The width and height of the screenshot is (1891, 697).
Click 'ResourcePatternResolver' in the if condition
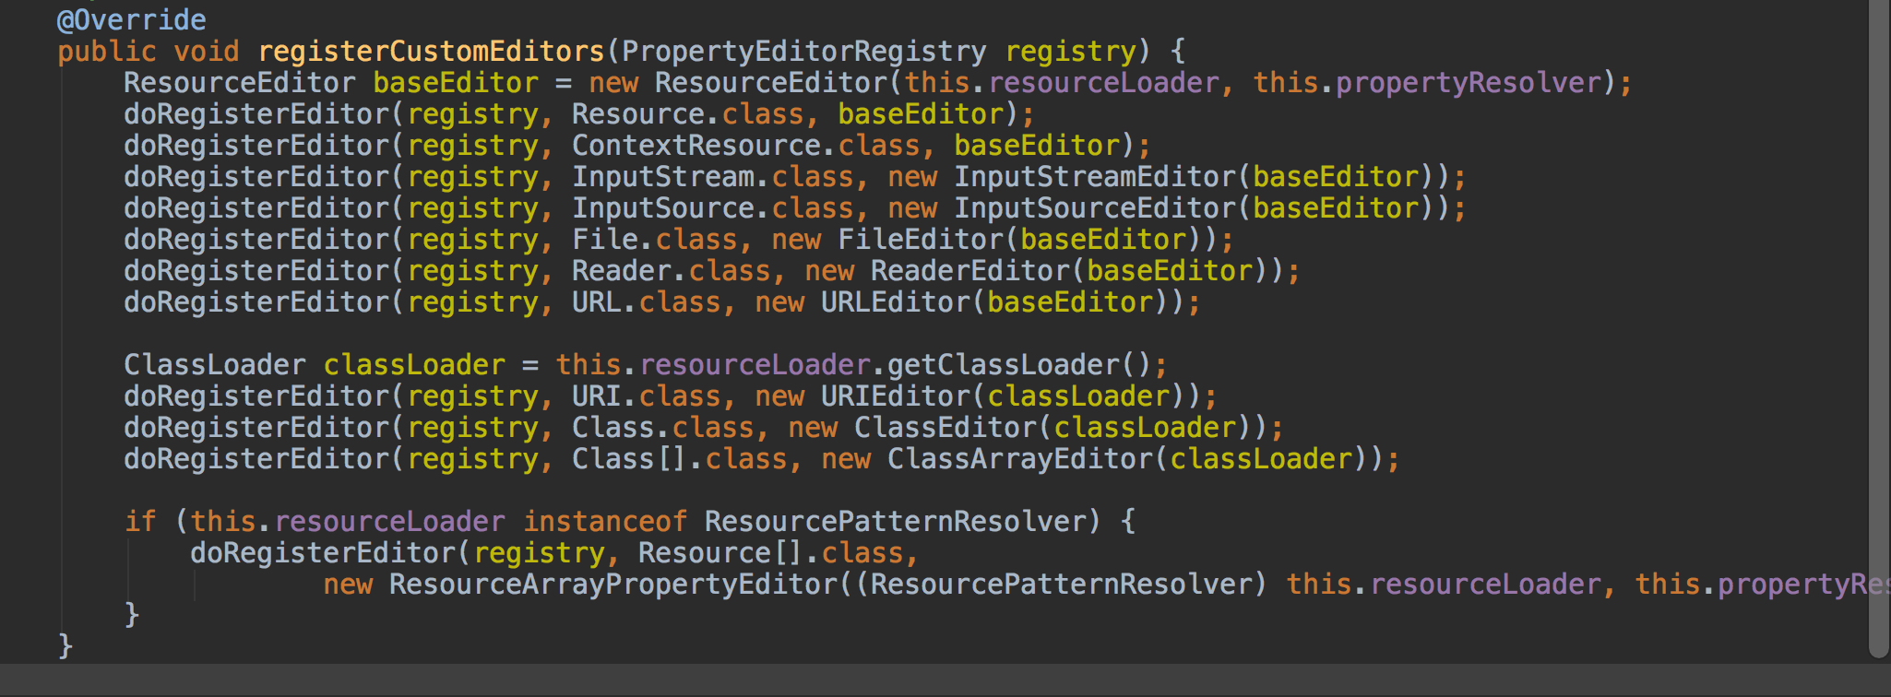896,521
